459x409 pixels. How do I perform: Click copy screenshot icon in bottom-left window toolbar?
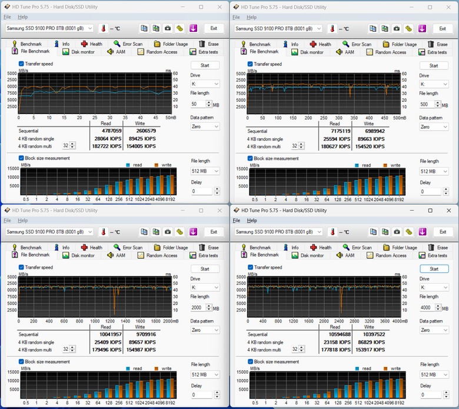156,232
